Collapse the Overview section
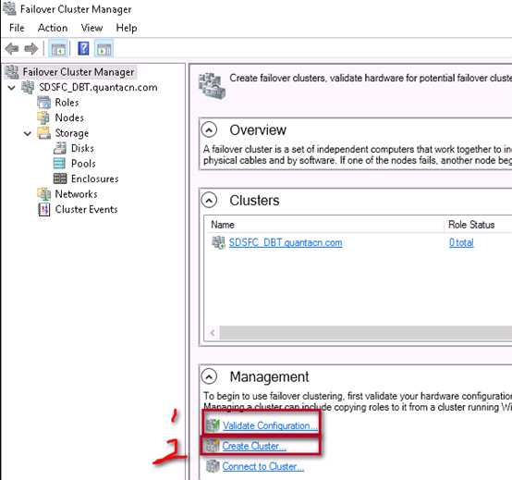 [x=209, y=130]
